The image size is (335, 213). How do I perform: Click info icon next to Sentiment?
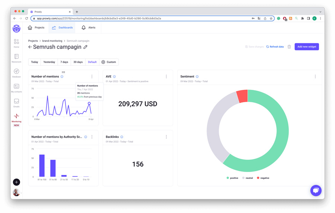click(x=197, y=76)
